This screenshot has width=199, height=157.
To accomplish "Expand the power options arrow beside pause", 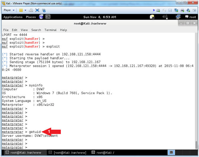I will pos(25,10).
